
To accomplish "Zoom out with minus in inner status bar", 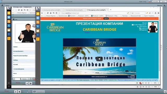I will [x=152, y=83].
